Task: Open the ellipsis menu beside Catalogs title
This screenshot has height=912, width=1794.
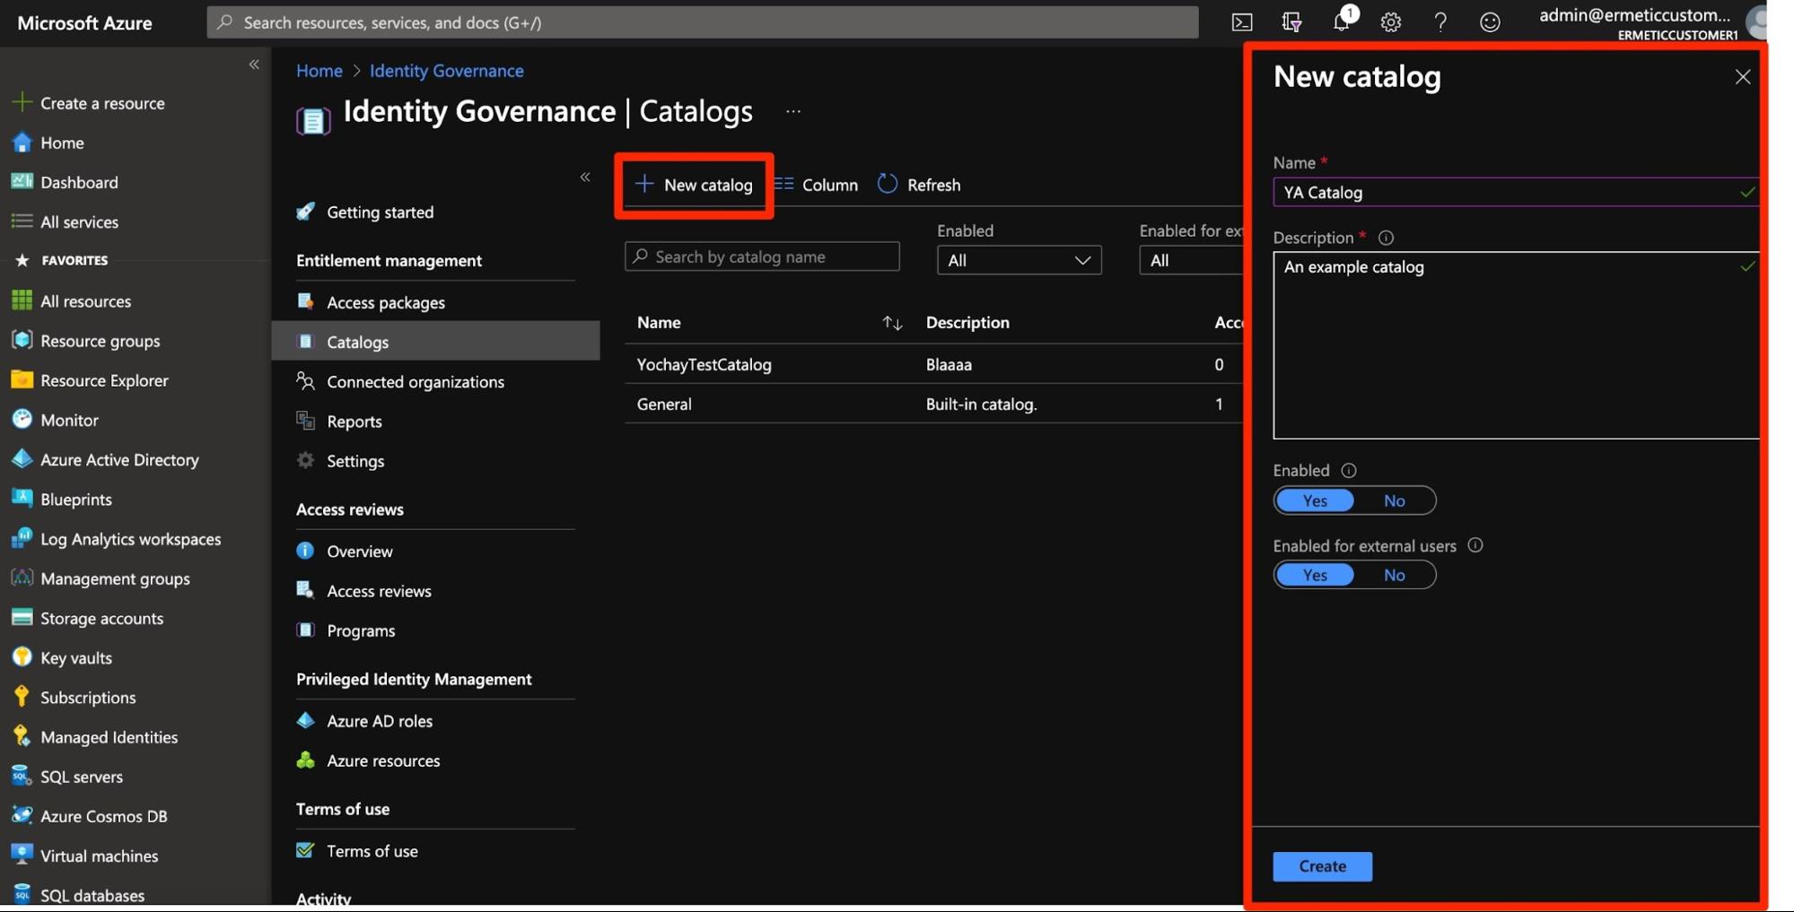Action: (x=793, y=112)
